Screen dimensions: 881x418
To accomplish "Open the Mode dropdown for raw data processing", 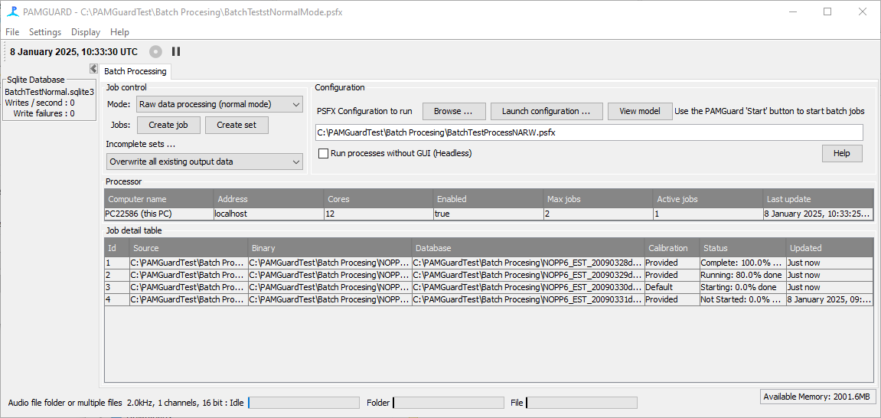I will point(220,104).
